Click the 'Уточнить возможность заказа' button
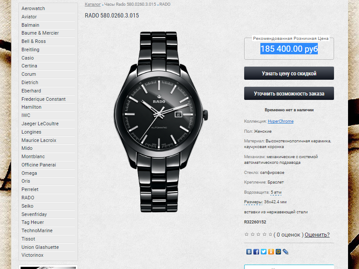 click(289, 93)
